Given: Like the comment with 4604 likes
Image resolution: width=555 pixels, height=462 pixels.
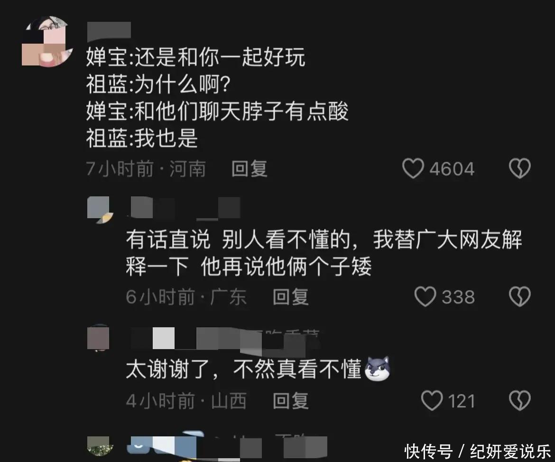Looking at the screenshot, I should click(x=413, y=168).
